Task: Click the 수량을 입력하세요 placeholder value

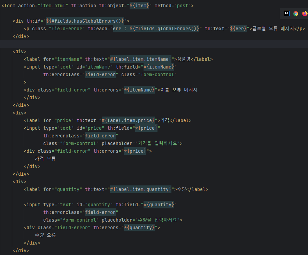Action: click(x=157, y=220)
